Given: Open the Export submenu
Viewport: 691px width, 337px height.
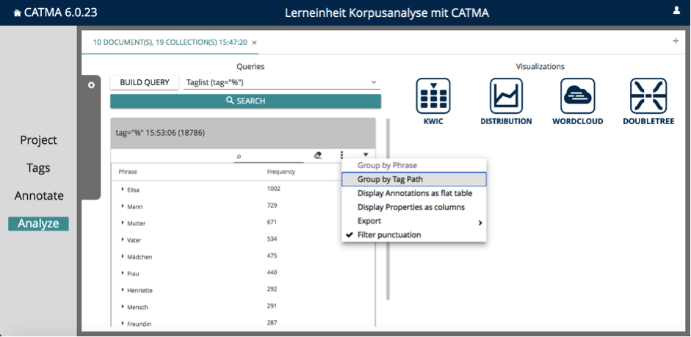Looking at the screenshot, I should (x=414, y=221).
